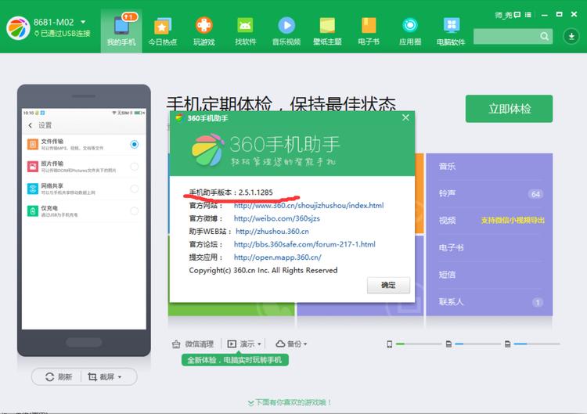Click the version text 2.5.1.1285
Image resolution: width=587 pixels, height=414 pixels.
256,193
